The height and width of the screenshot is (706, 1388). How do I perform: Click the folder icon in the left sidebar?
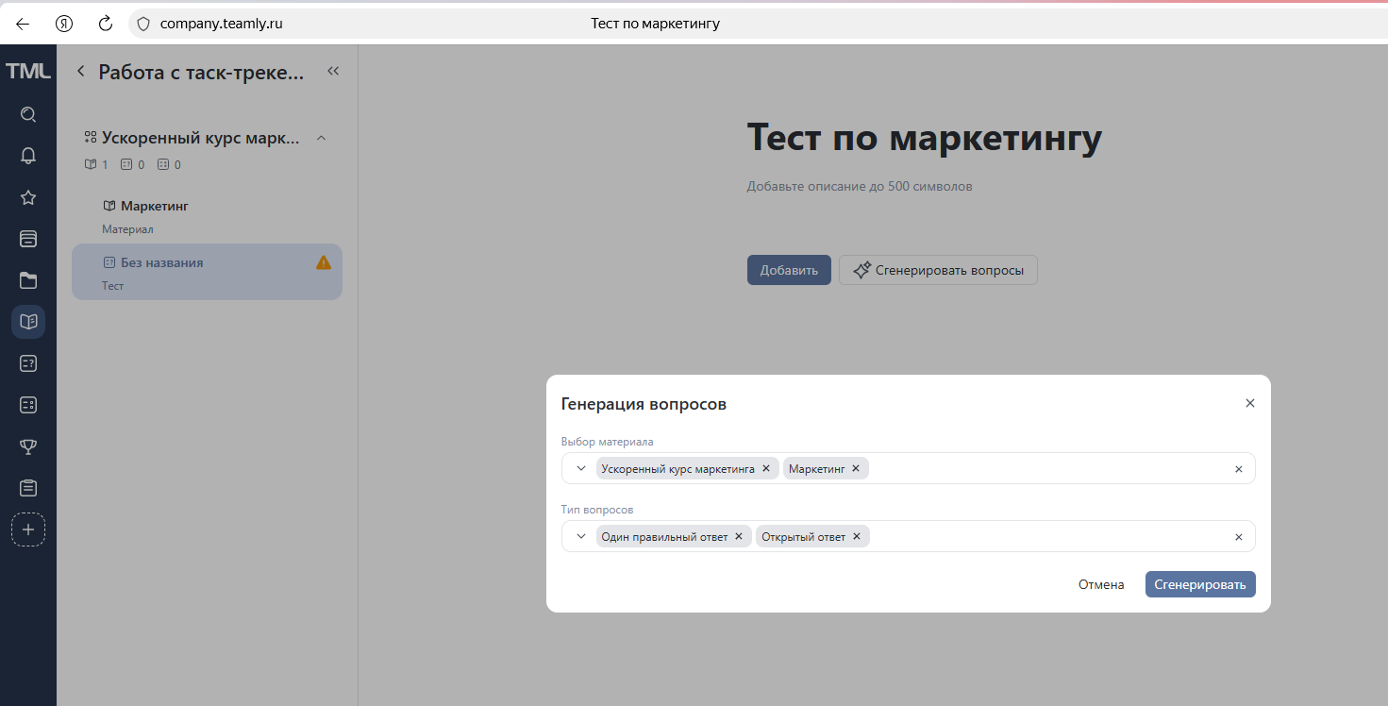click(28, 280)
